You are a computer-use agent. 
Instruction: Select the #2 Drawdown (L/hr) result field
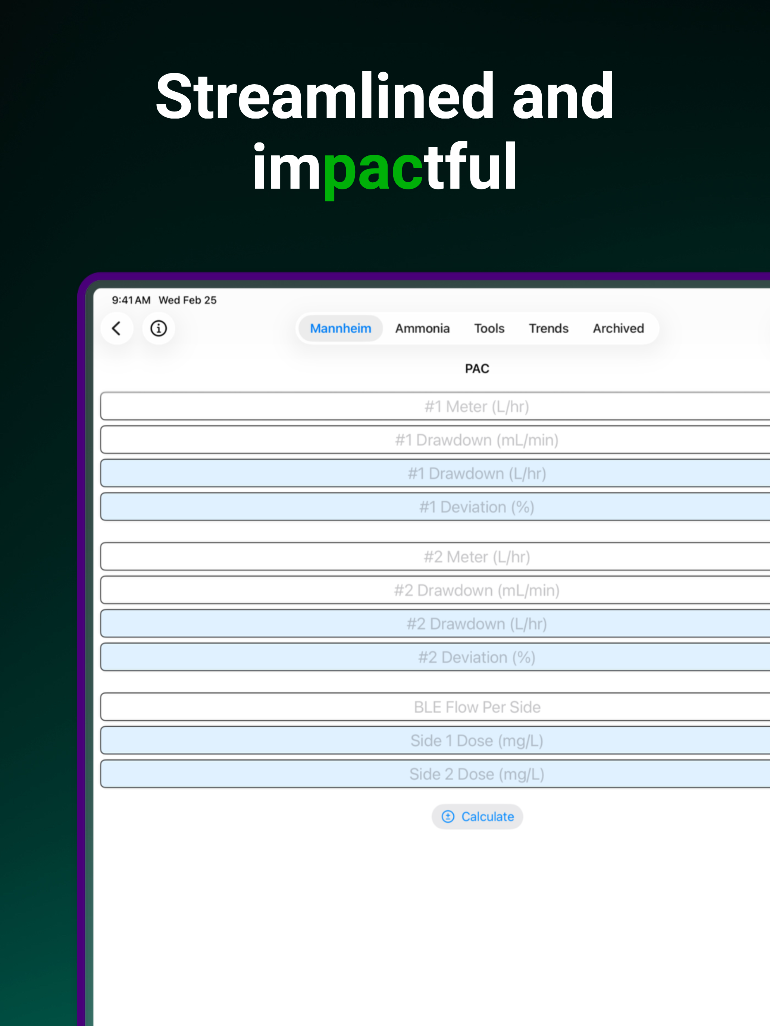tap(435, 623)
